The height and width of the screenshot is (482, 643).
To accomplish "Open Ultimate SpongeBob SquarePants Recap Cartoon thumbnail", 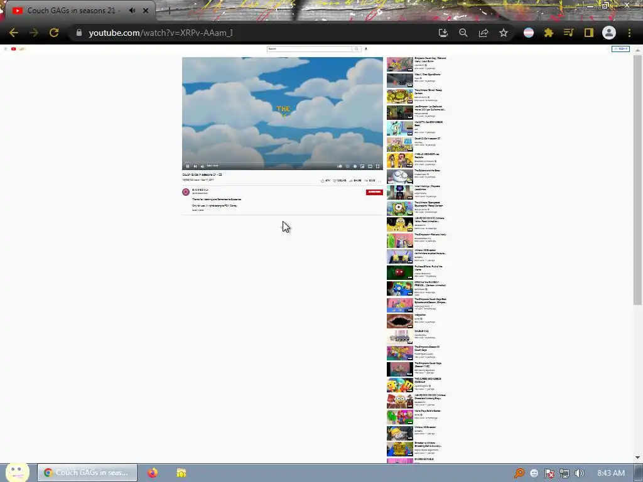I will (400, 208).
